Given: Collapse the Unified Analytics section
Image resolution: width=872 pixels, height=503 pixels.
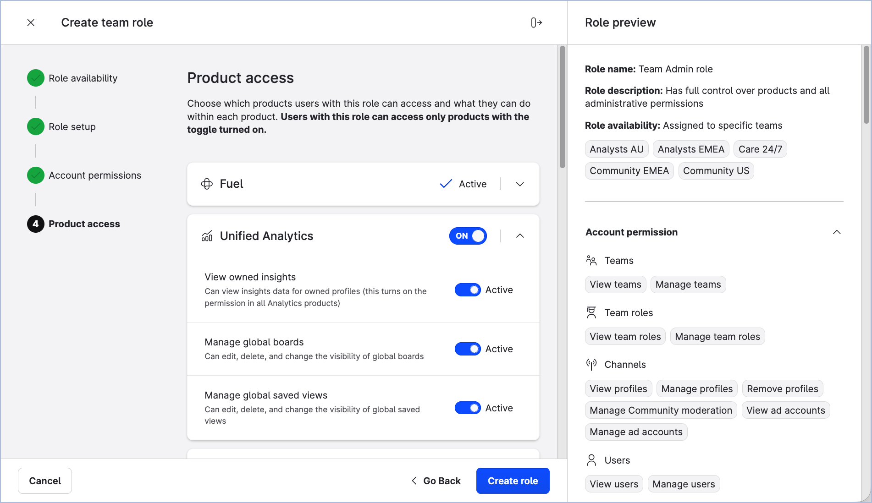Looking at the screenshot, I should tap(520, 236).
